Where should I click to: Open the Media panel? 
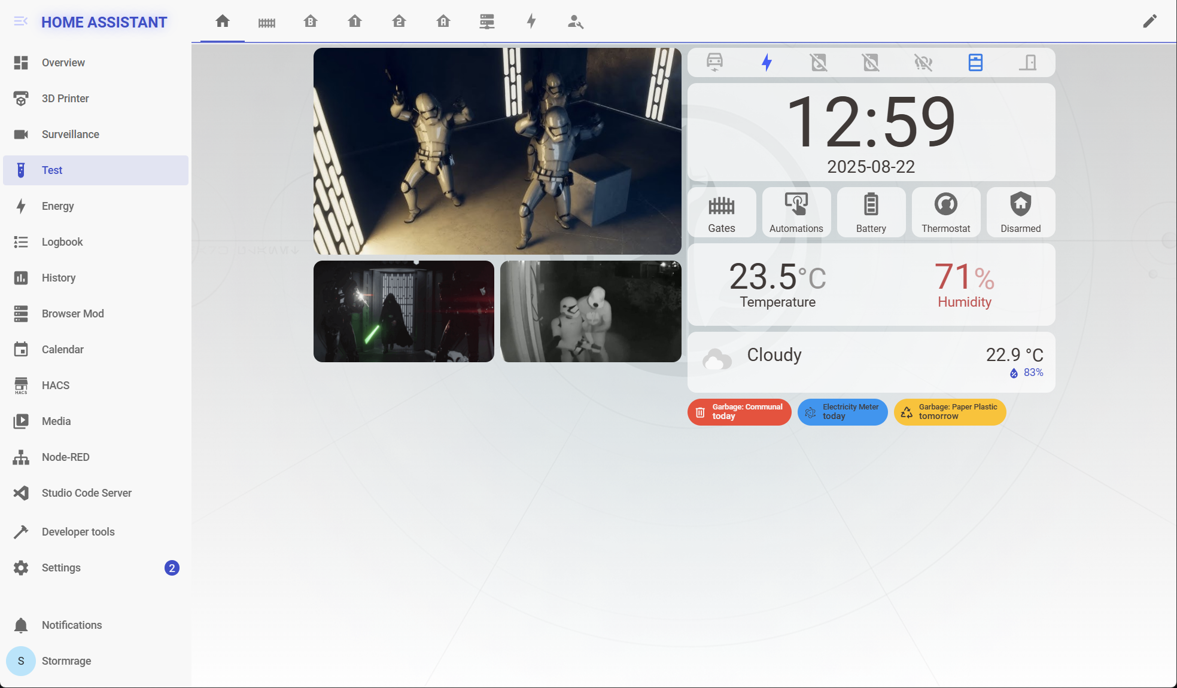[96, 421]
